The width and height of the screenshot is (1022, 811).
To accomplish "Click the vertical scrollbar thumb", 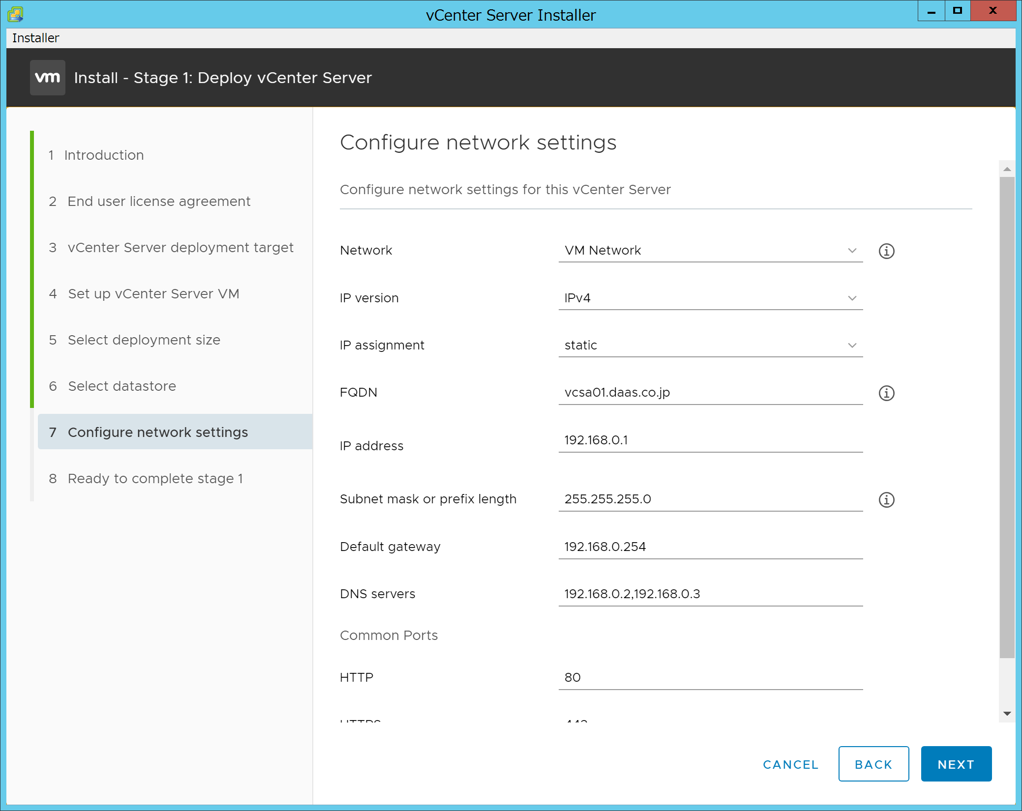I will point(1007,417).
